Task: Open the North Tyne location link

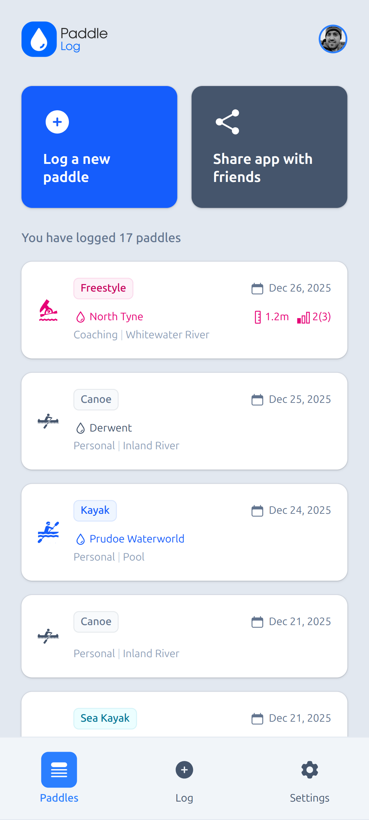Action: pos(116,317)
